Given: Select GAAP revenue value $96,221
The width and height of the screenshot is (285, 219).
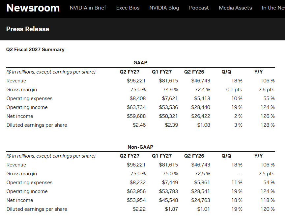Looking at the screenshot, I should (136, 81).
